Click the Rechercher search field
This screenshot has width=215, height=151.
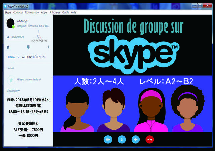[x=17, y=37]
